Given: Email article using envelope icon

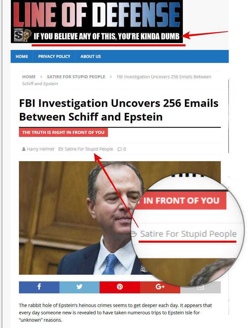Looking at the screenshot, I should pyautogui.click(x=201, y=288).
